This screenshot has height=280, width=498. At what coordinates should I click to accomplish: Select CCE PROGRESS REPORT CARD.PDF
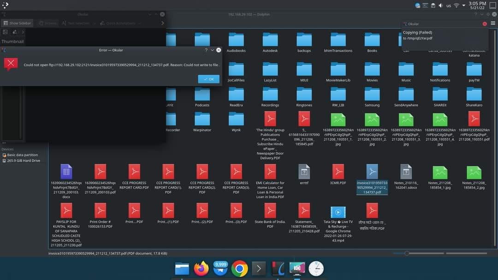pyautogui.click(x=134, y=177)
